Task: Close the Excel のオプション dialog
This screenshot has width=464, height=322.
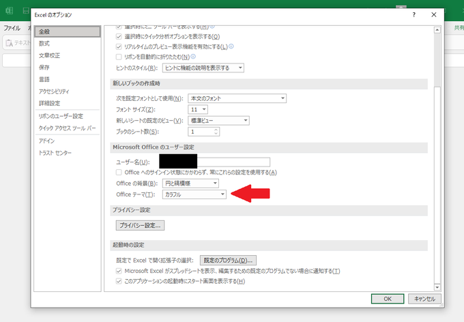Action: 434,15
